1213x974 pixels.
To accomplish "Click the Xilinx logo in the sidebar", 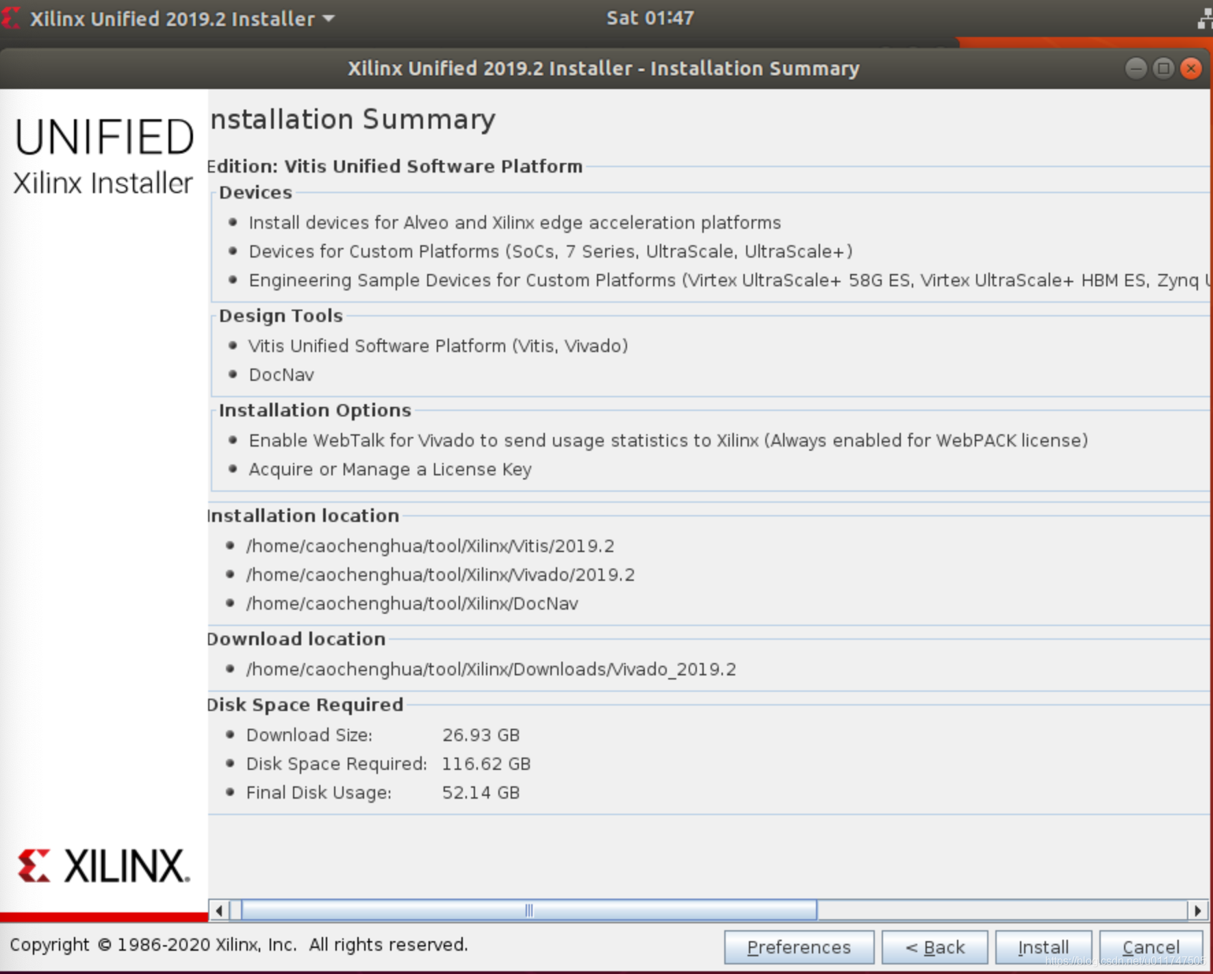I will tap(103, 866).
